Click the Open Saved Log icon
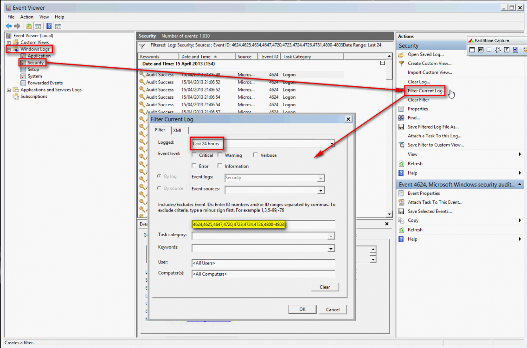Image resolution: width=527 pixels, height=348 pixels. point(401,55)
